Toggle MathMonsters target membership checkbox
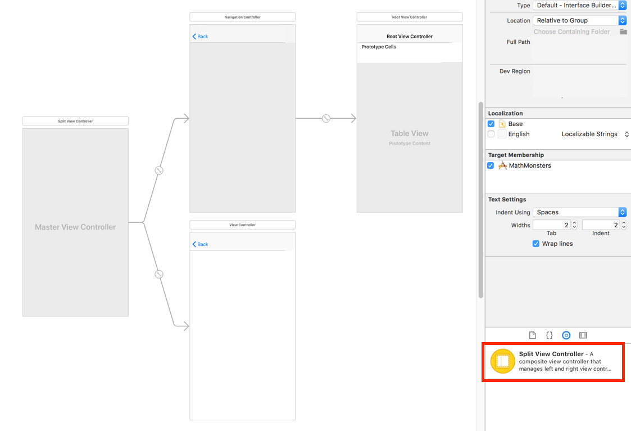 (x=491, y=165)
